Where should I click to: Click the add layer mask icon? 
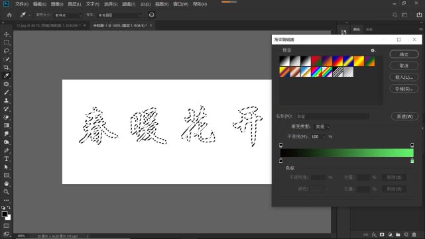point(382,234)
